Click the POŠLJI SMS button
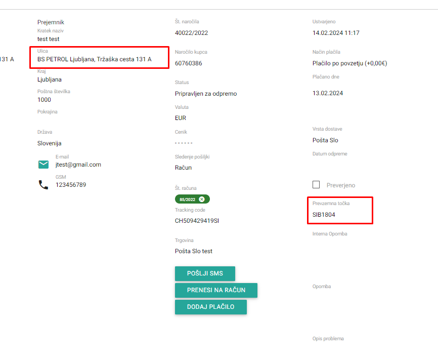438x359 pixels. [x=205, y=273]
